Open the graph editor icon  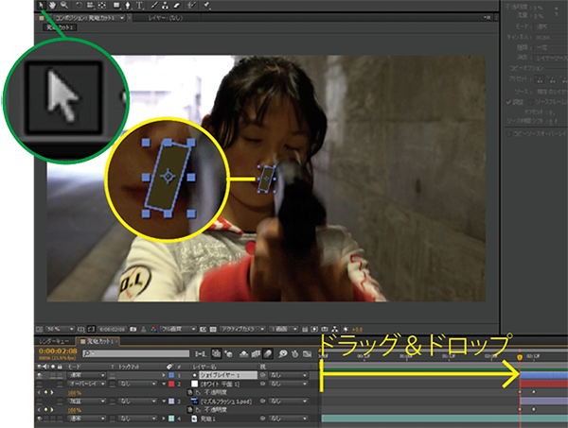307,354
